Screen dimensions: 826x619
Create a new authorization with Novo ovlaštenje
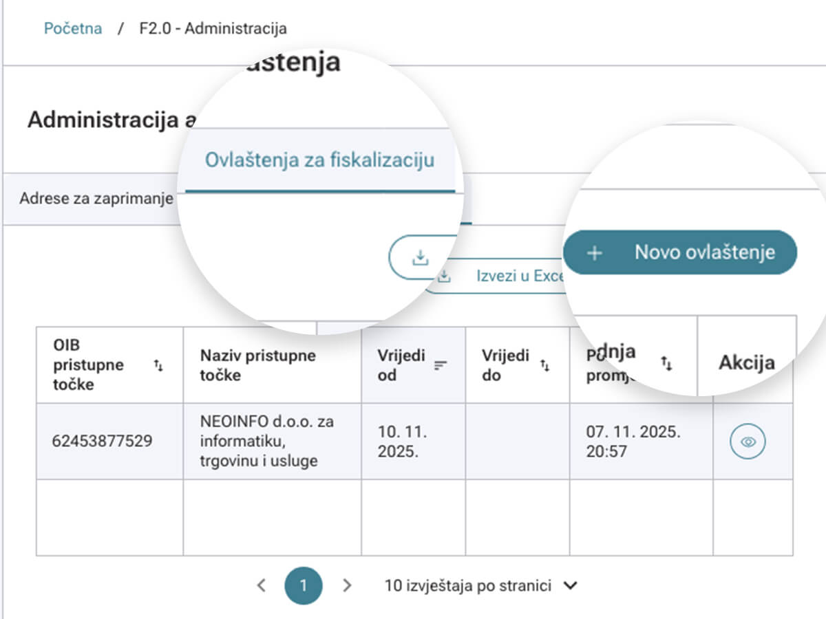point(679,252)
